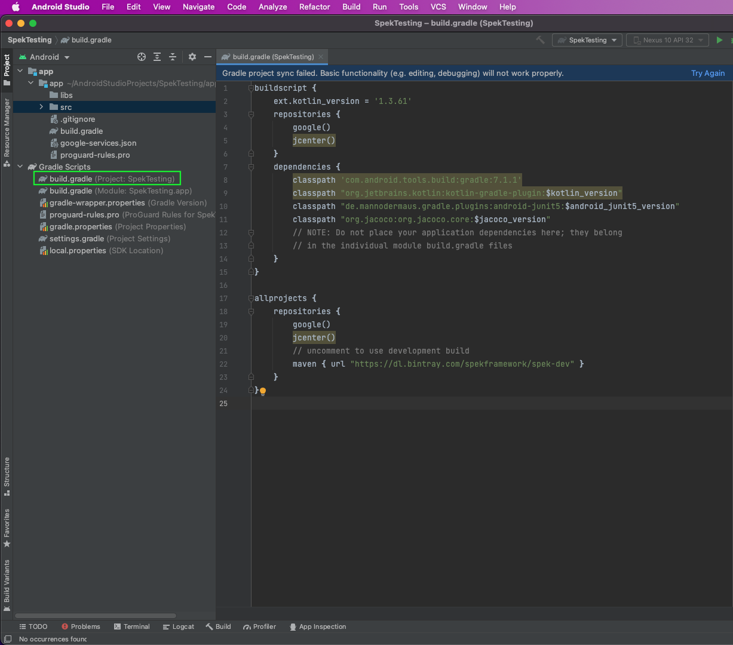Open the Resource Manager side panel

[x=7, y=133]
